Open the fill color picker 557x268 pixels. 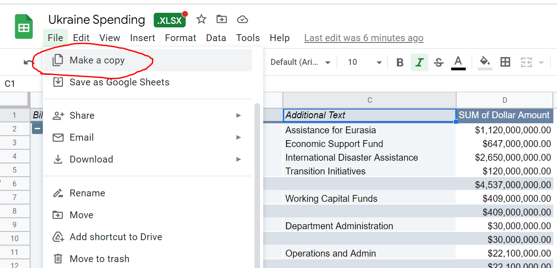(x=485, y=63)
